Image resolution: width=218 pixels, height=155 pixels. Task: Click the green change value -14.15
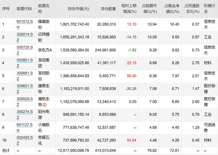131,37
